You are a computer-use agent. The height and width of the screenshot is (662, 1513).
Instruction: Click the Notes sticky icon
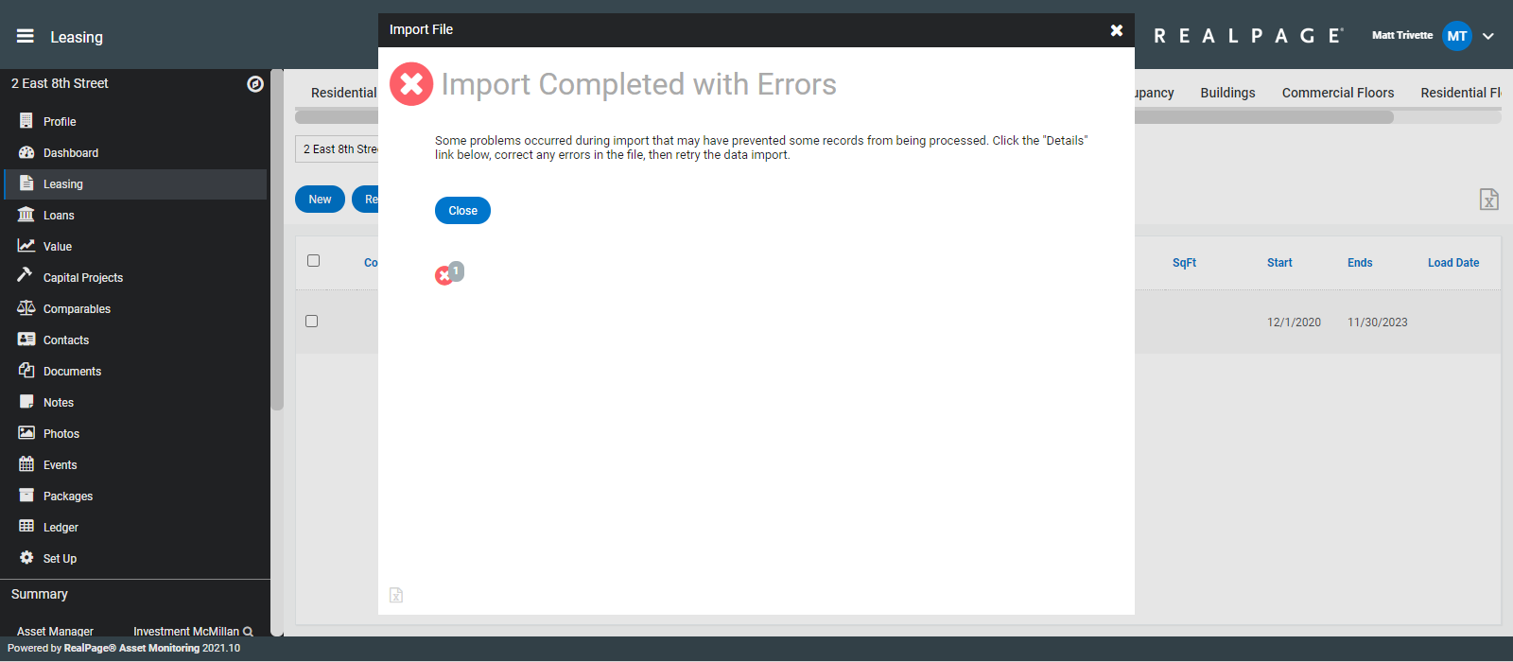click(26, 402)
